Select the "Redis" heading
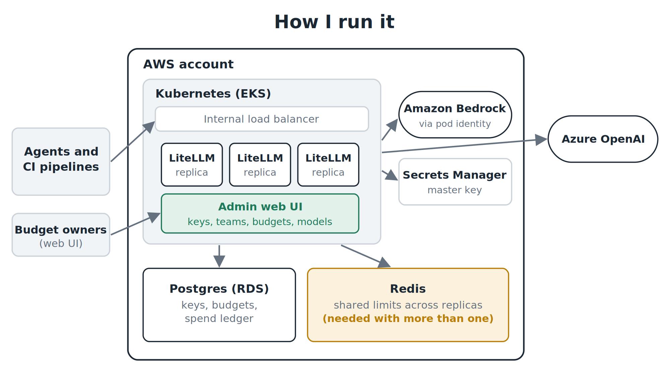The width and height of the screenshot is (670, 372). click(408, 289)
